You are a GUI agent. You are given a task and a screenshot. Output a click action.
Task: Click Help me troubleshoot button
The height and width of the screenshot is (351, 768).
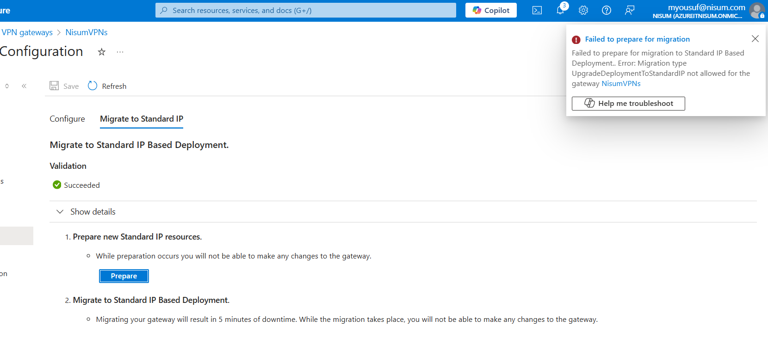click(628, 104)
